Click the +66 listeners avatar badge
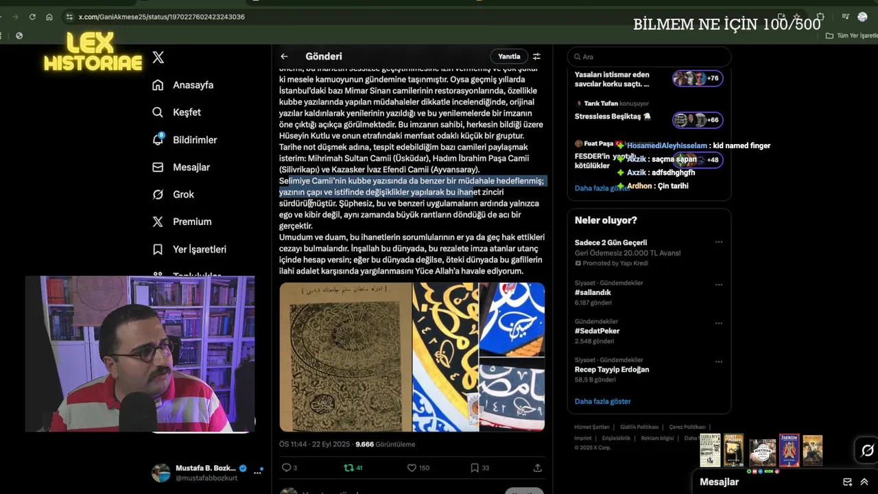Screen dimensions: 878x494 [x=698, y=120]
